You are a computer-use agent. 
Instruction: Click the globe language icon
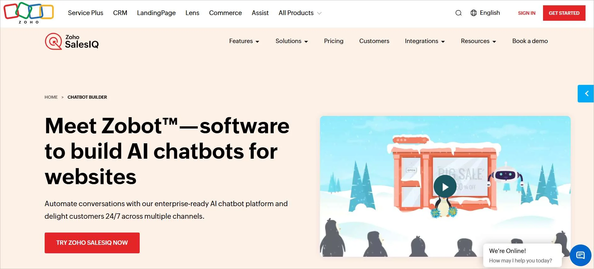click(x=474, y=13)
